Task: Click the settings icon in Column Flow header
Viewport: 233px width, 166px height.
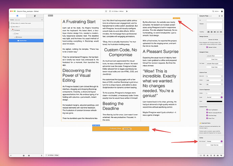Action: coord(220,16)
